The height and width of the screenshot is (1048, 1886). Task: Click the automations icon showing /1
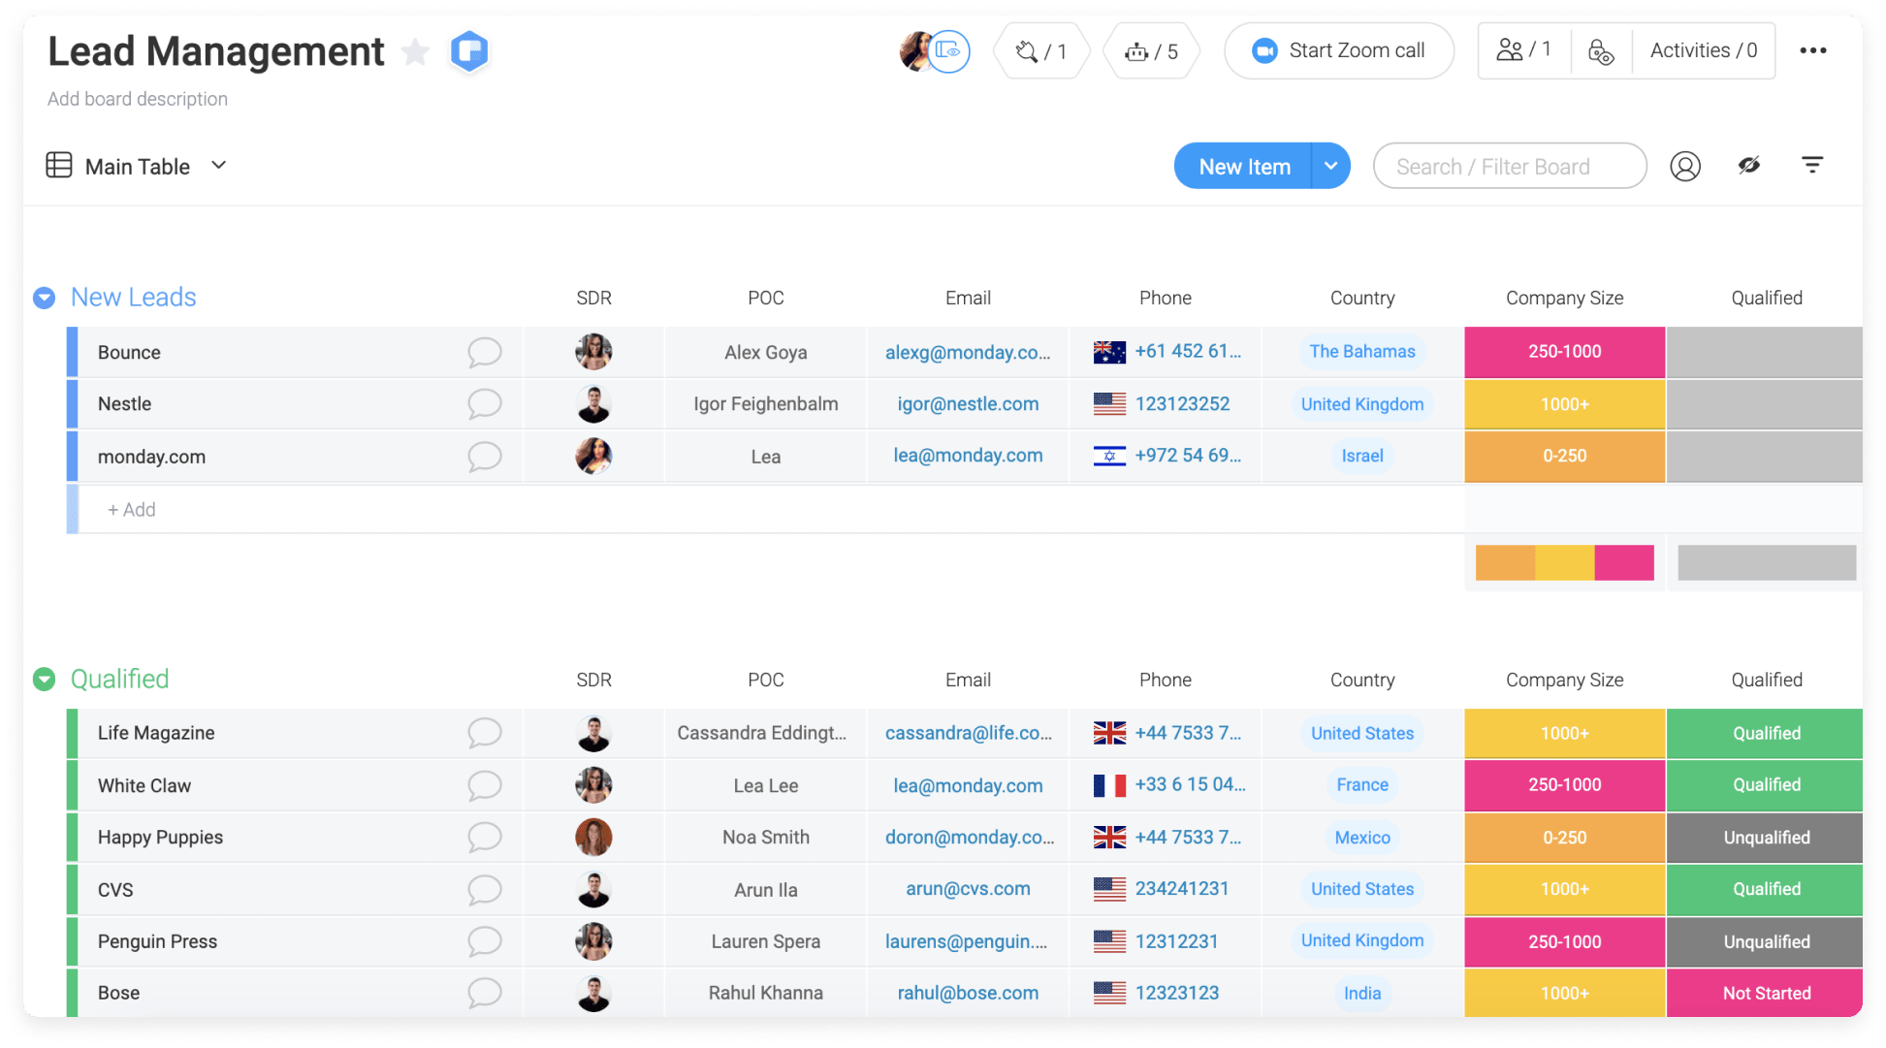(1039, 51)
